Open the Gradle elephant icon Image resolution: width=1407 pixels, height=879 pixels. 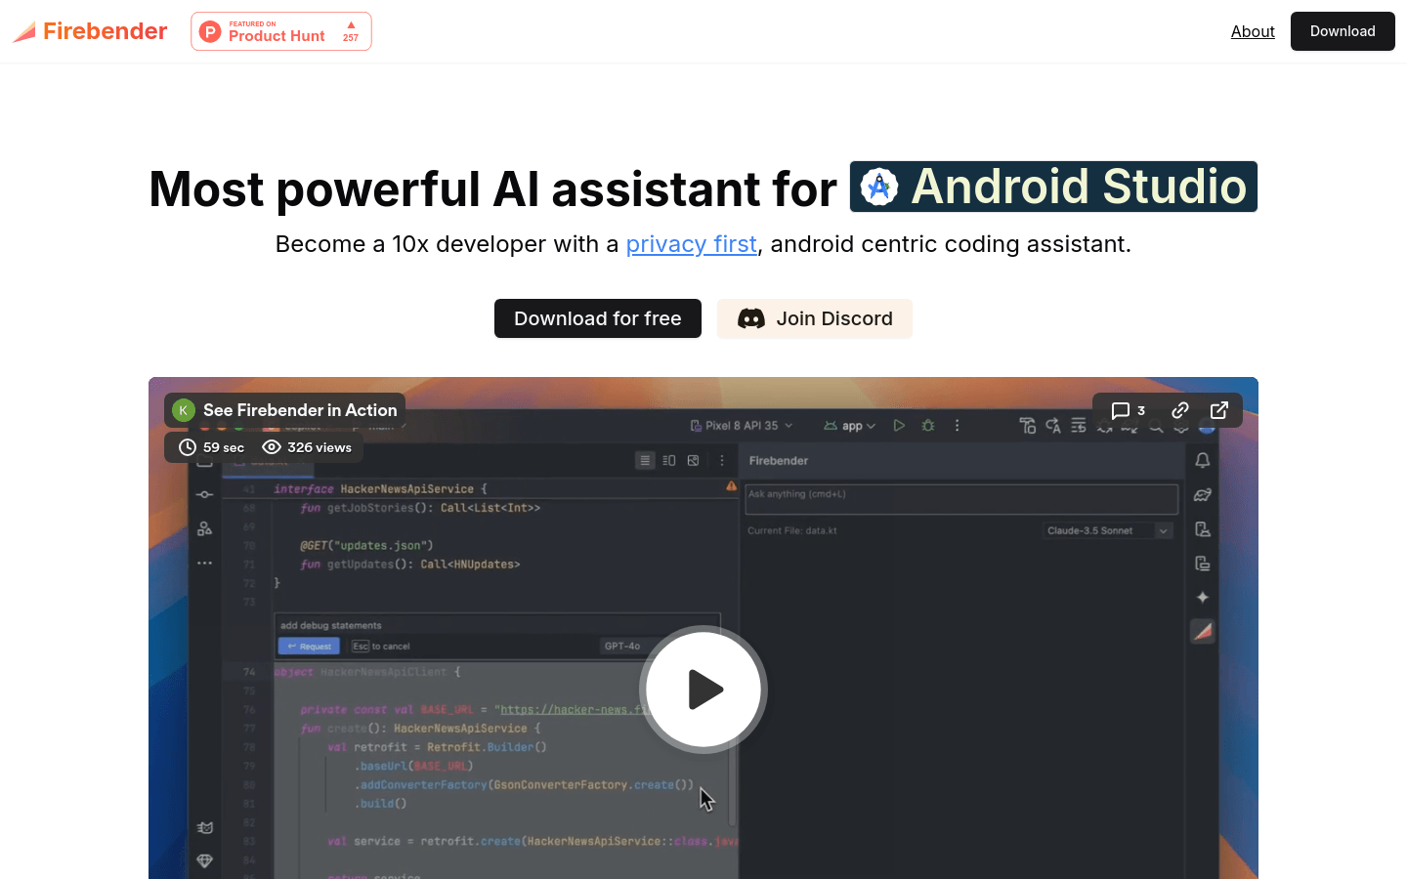[1203, 495]
